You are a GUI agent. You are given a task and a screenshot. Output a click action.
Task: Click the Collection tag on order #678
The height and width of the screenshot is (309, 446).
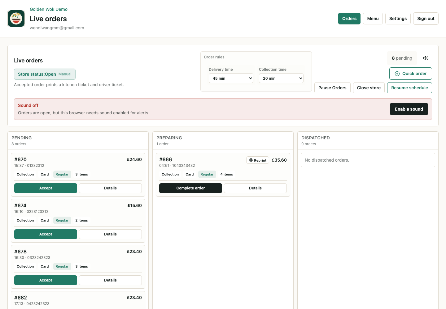point(25,266)
